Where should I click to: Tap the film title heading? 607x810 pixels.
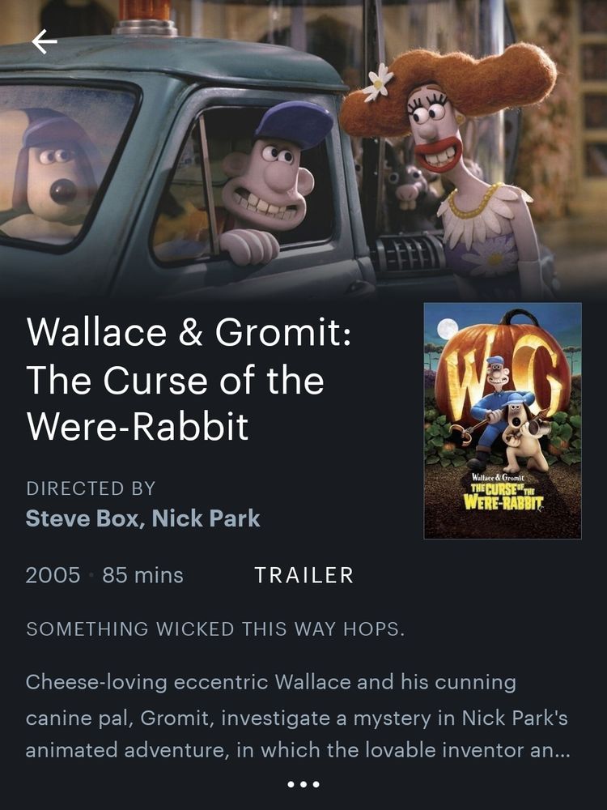[x=189, y=378]
